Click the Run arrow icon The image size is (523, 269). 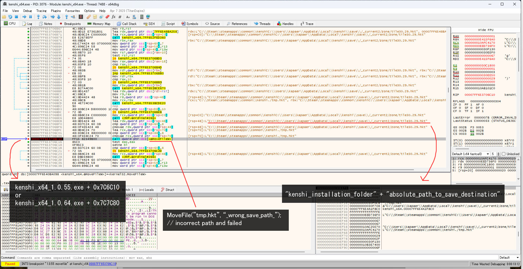click(24, 17)
